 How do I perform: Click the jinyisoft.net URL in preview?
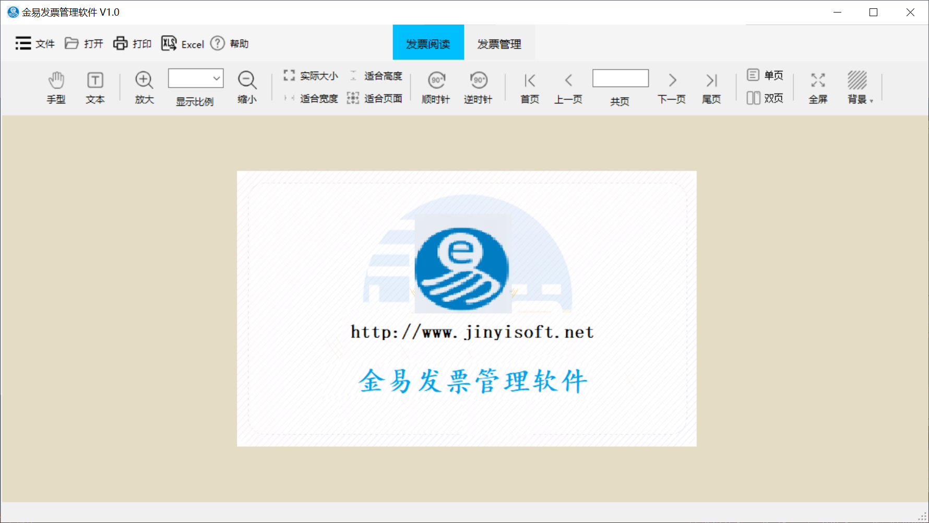[x=472, y=332]
